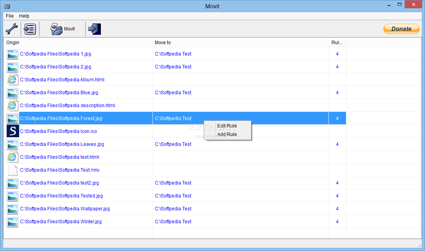Click the Softpedia Blue.jpg image icon
Viewport: 425px width, 251px height.
click(x=13, y=93)
